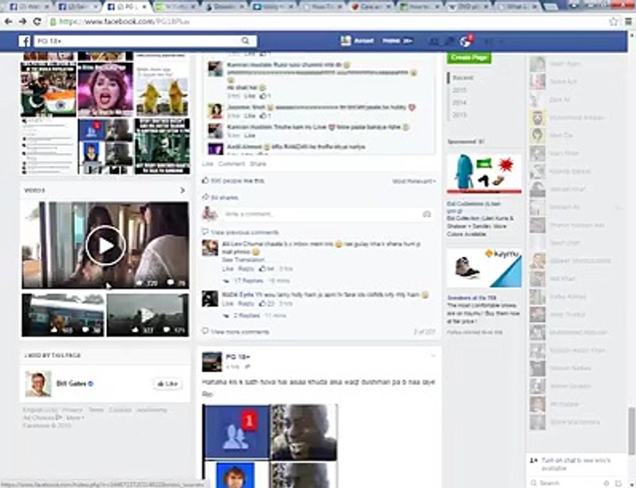Switch to the first Facebook browser tab
The image size is (636, 488).
28,7
